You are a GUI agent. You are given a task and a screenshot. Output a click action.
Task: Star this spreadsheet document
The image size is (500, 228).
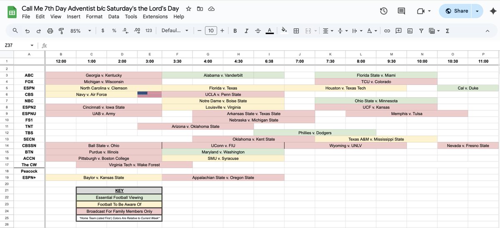[x=189, y=9]
